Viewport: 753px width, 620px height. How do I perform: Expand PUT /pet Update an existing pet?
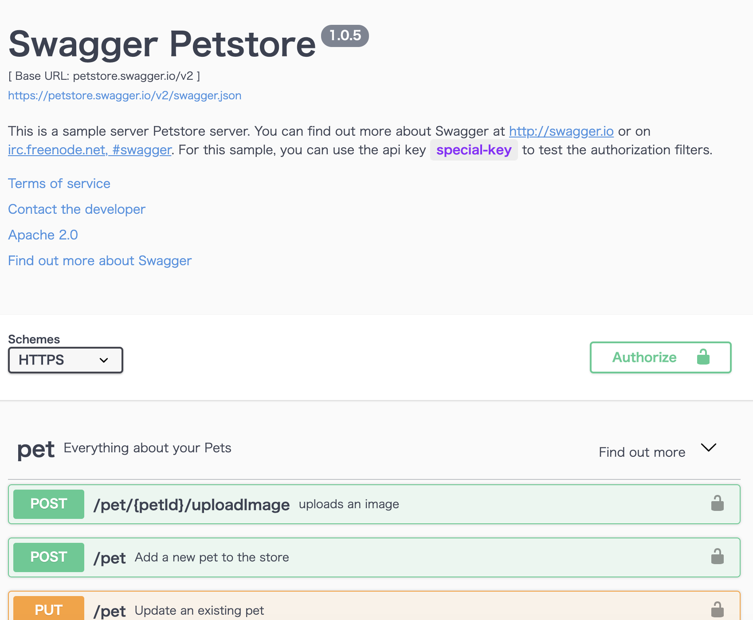tap(110, 611)
